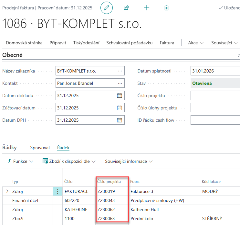Open calendar picker for Datum dokladu
The image size is (240, 225).
point(120,96)
